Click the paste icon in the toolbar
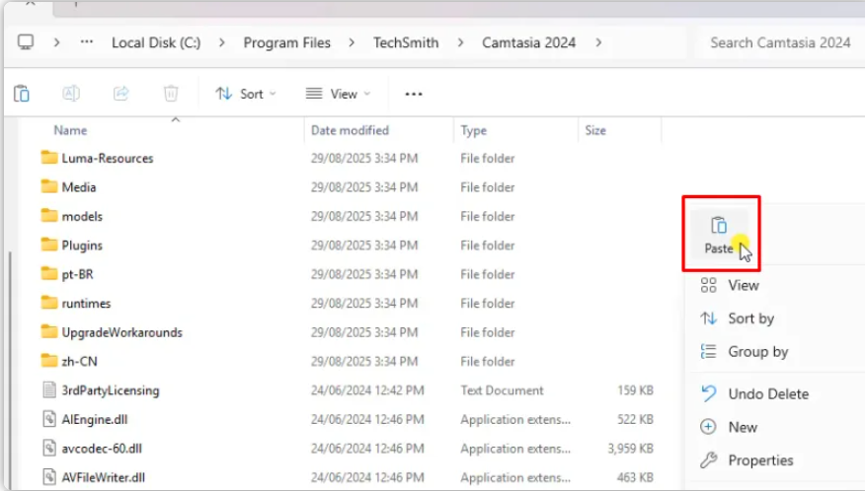865x491 pixels. coord(22,94)
